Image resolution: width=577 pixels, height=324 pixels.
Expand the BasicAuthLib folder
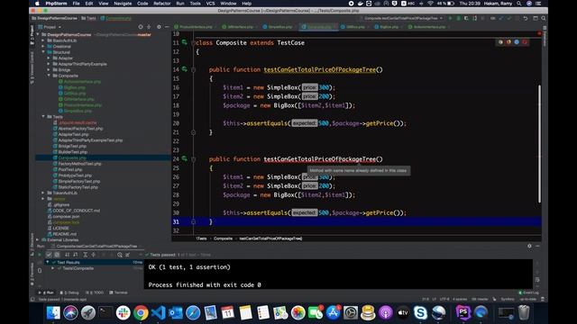[43, 40]
